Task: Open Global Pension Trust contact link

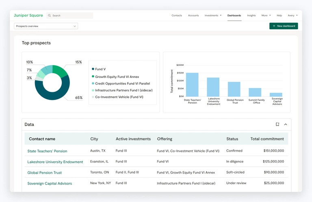Action: [45, 173]
